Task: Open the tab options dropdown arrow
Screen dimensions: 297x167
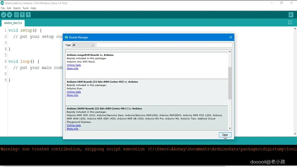Action: click(x=290, y=23)
